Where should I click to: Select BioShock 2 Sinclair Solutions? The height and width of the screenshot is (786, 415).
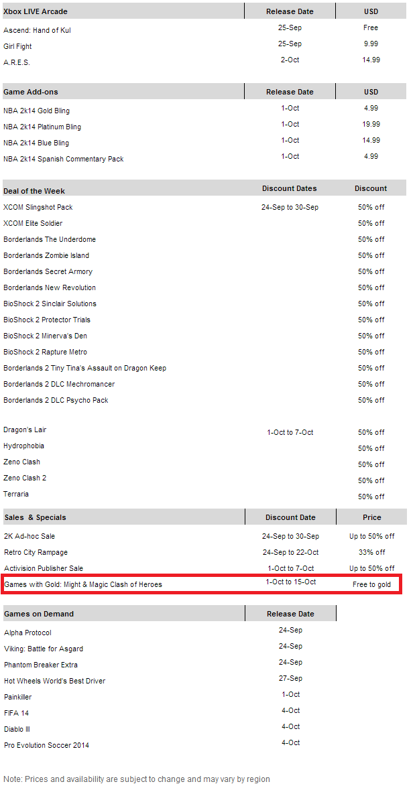point(50,304)
